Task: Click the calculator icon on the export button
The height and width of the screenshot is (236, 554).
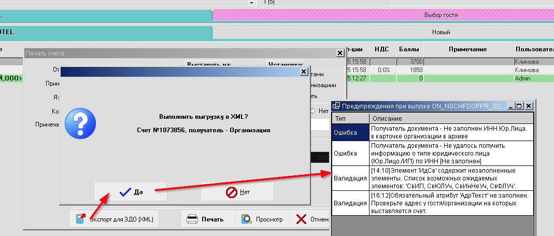Action: (80, 219)
